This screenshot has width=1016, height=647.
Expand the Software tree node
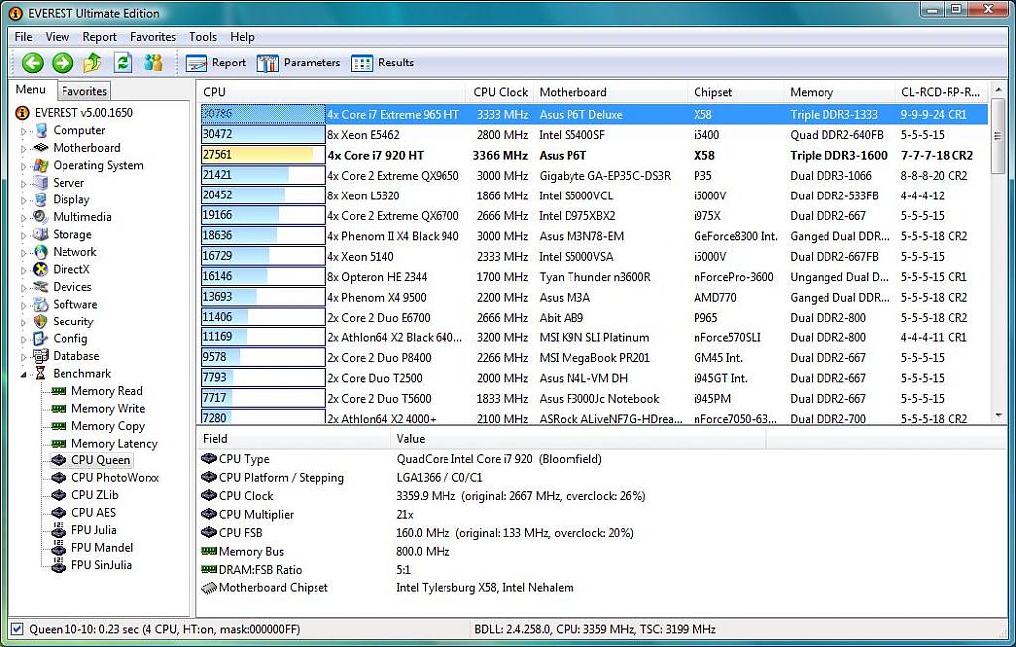(x=24, y=305)
